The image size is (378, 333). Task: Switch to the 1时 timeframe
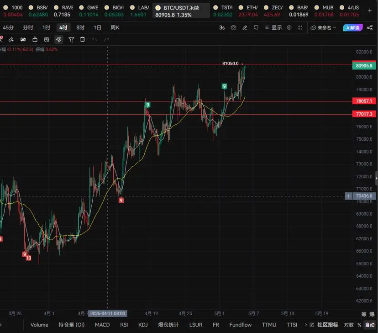[x=46, y=27]
